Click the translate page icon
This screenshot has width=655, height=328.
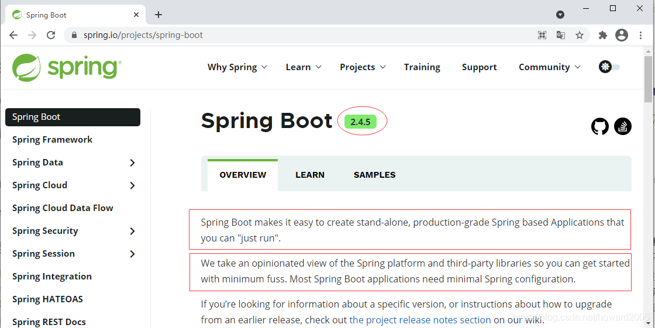(561, 35)
